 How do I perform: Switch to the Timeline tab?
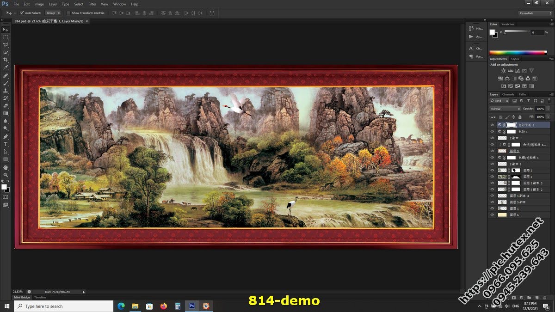coord(40,297)
